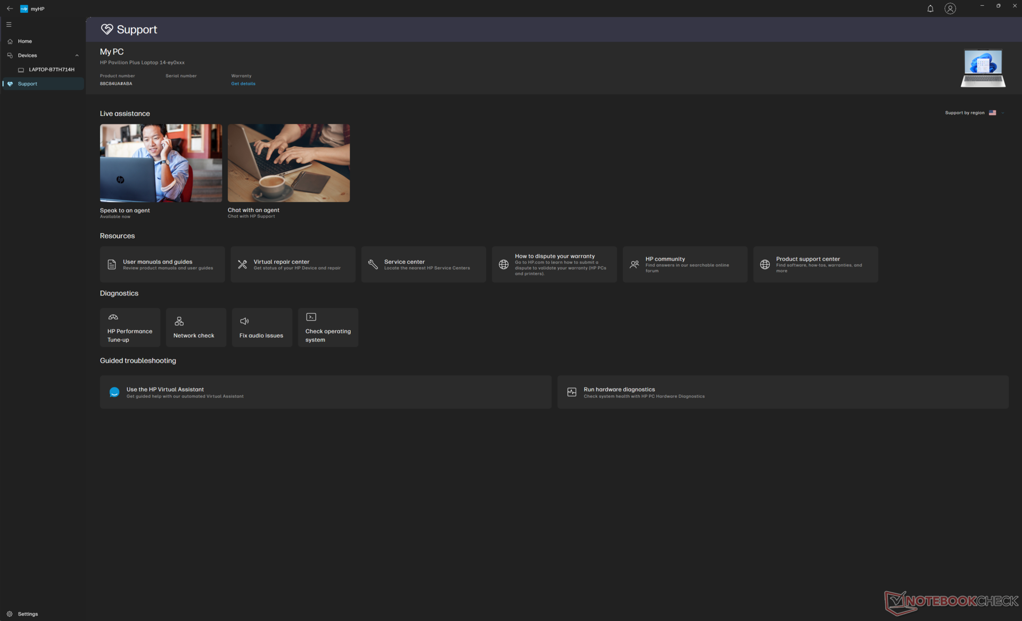Run the Network check diagnostic
The image size is (1022, 621).
point(196,328)
